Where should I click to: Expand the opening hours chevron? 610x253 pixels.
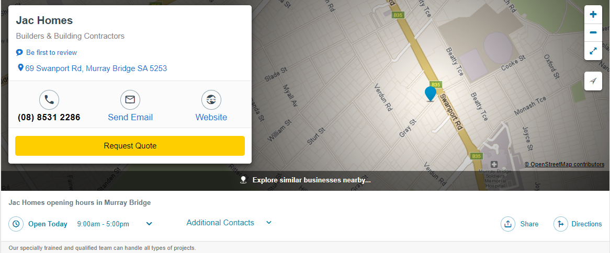point(149,224)
